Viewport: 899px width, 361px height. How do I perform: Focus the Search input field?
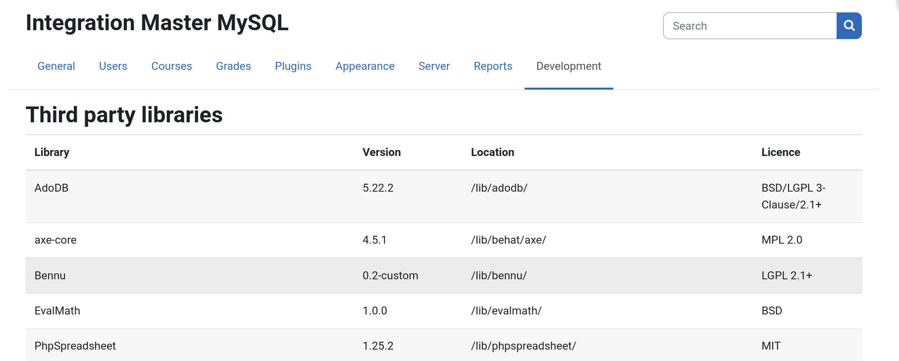(x=750, y=26)
